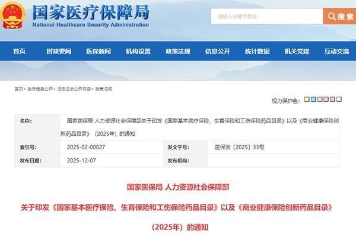Click the 发布机构 label cell
The width and height of the screenshot is (356, 237).
tap(186, 161)
